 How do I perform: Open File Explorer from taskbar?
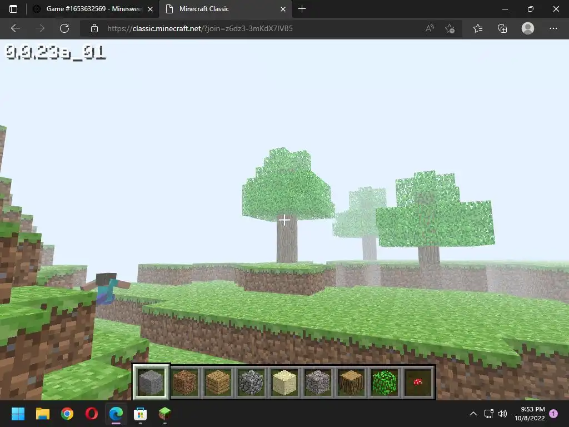click(42, 414)
